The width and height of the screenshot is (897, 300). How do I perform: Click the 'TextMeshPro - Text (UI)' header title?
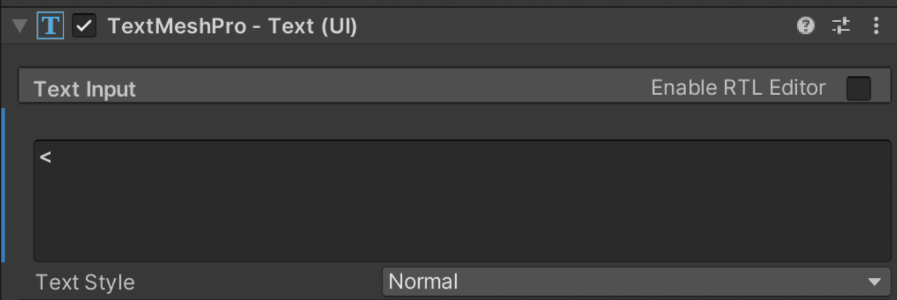coord(232,27)
